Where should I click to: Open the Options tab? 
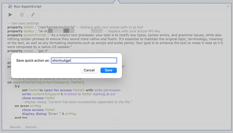click(31, 127)
